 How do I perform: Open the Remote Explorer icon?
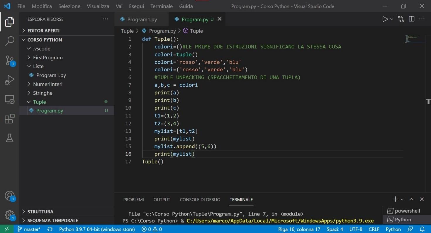point(9,99)
